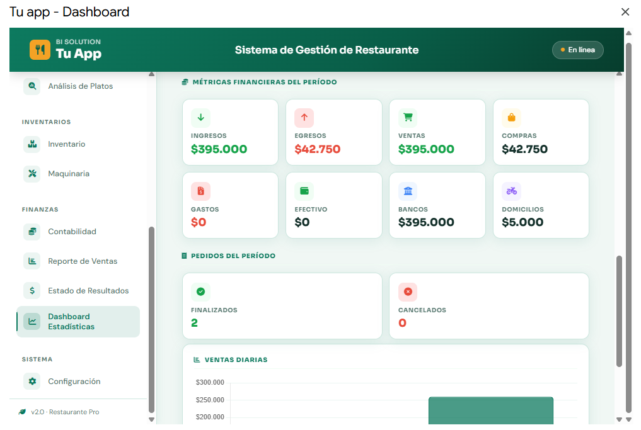Image resolution: width=641 pixels, height=430 pixels.
Task: Click the red X Cancelados icon
Action: point(408,291)
